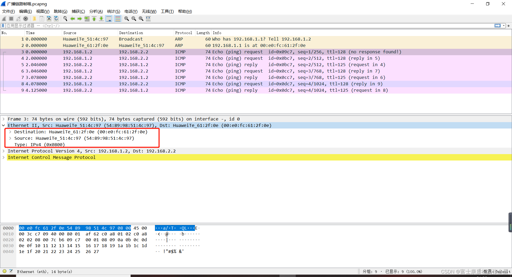Viewport: 512px width, 277px height.
Task: Jump to the last packet arrow
Action: pos(101,19)
